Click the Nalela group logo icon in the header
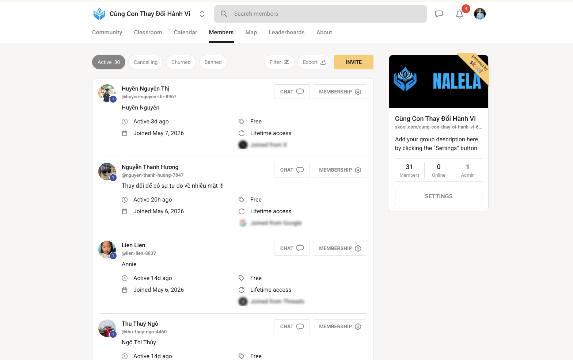The width and height of the screenshot is (573, 360). [x=99, y=14]
